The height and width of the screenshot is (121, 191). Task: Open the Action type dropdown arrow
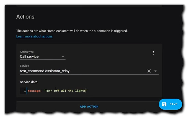pos(63,57)
